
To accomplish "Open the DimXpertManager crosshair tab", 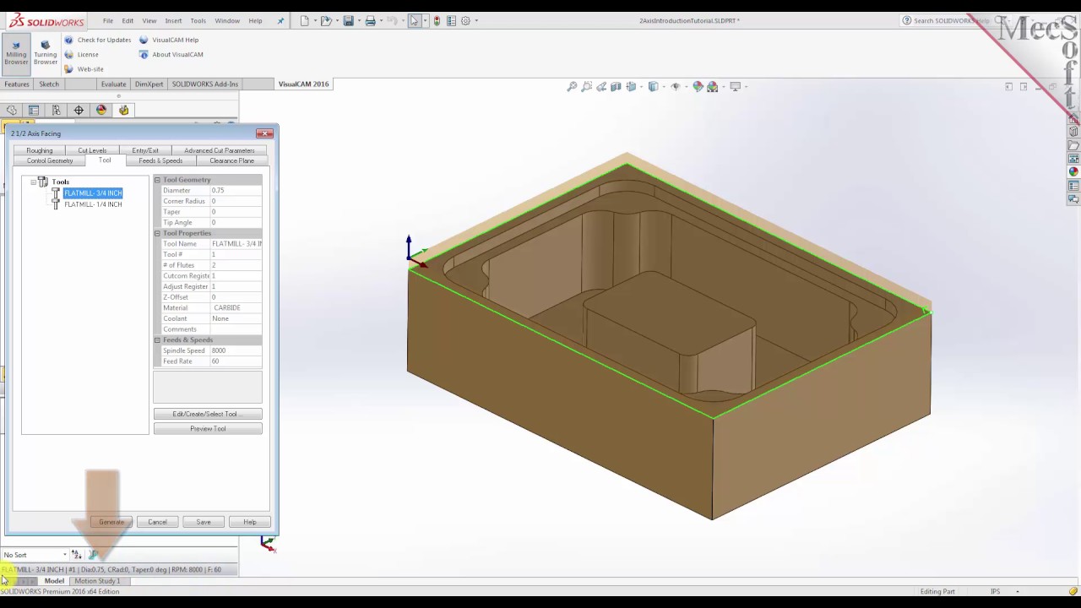I will 79,110.
